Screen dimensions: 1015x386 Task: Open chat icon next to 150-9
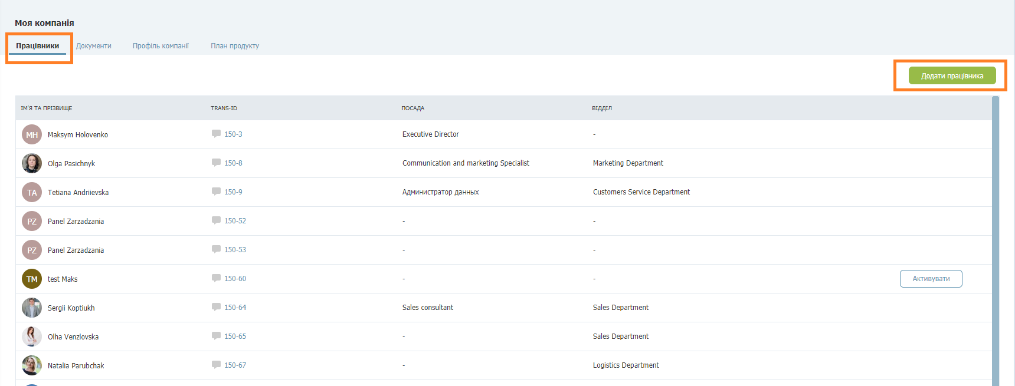click(x=216, y=192)
